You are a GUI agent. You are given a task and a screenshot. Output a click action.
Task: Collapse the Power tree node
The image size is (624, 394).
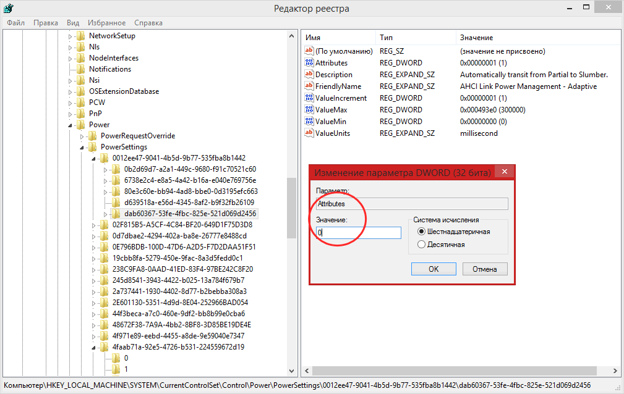[71, 125]
